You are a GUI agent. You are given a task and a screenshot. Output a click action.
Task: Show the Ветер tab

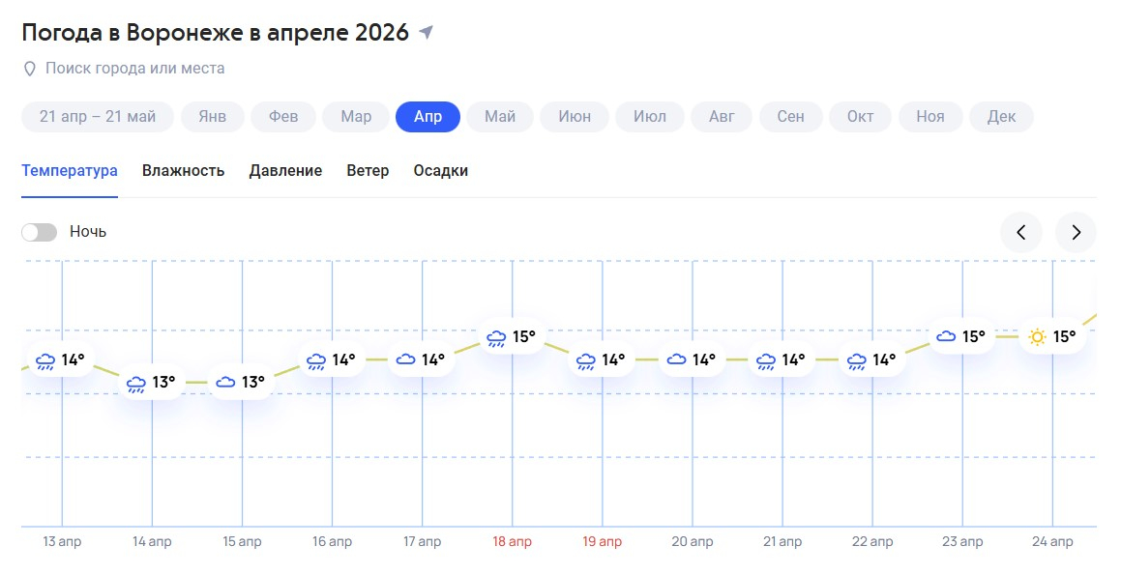[x=368, y=171]
